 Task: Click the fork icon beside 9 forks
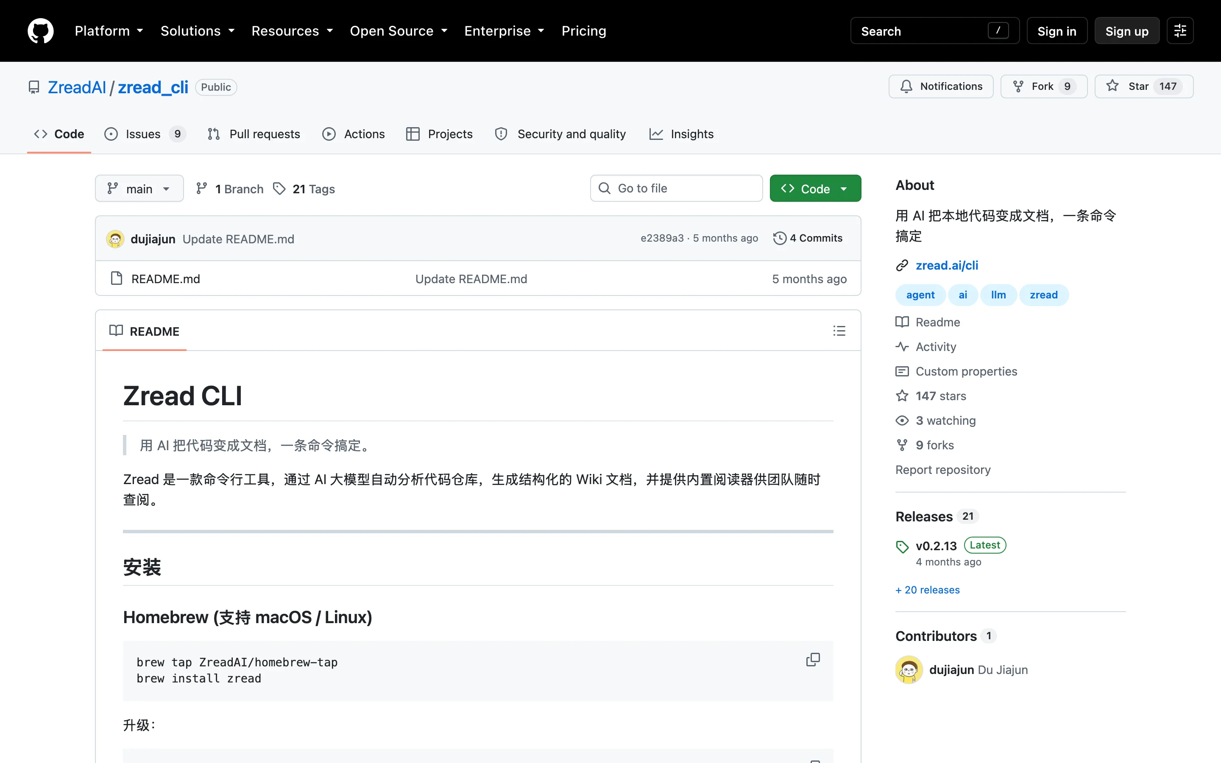coord(902,445)
